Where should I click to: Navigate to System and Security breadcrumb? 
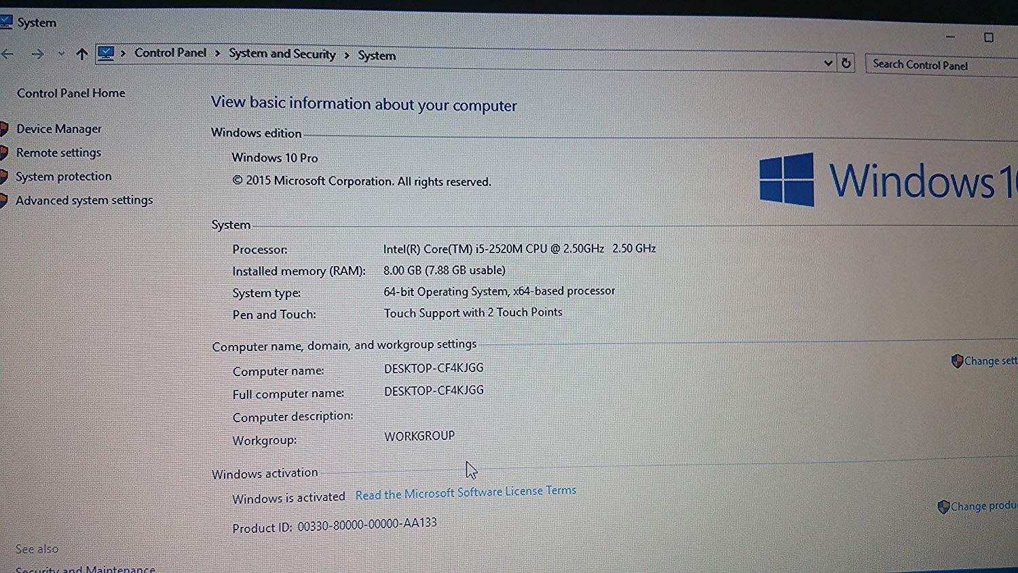pyautogui.click(x=282, y=54)
